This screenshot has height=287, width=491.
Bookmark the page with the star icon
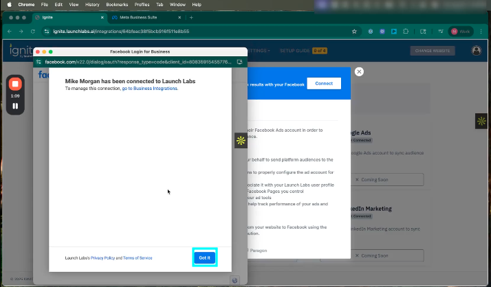click(x=354, y=31)
